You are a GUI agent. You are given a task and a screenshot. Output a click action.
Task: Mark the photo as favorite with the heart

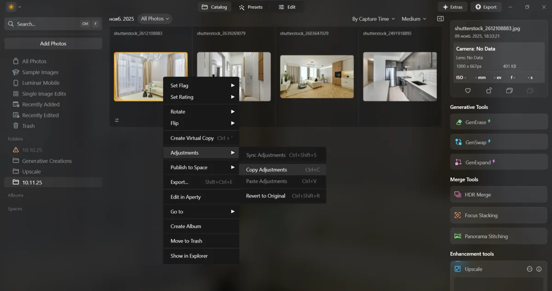468,91
